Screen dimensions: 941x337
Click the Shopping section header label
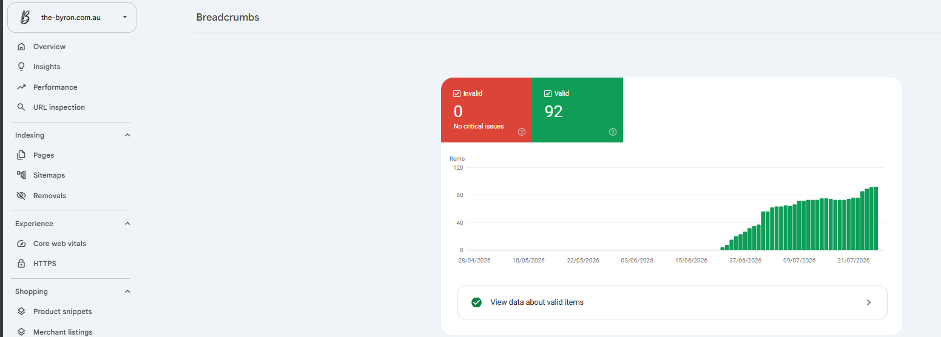(32, 292)
